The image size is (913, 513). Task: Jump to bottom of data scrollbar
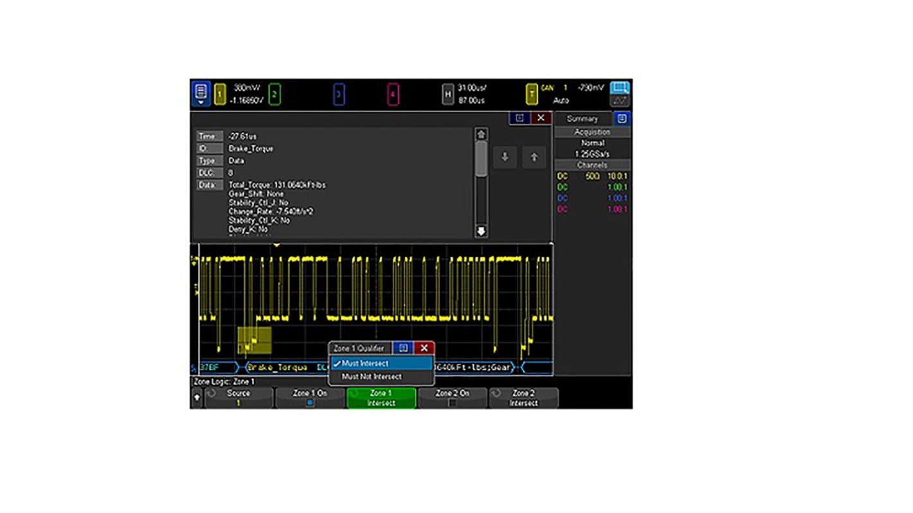pyautogui.click(x=481, y=231)
